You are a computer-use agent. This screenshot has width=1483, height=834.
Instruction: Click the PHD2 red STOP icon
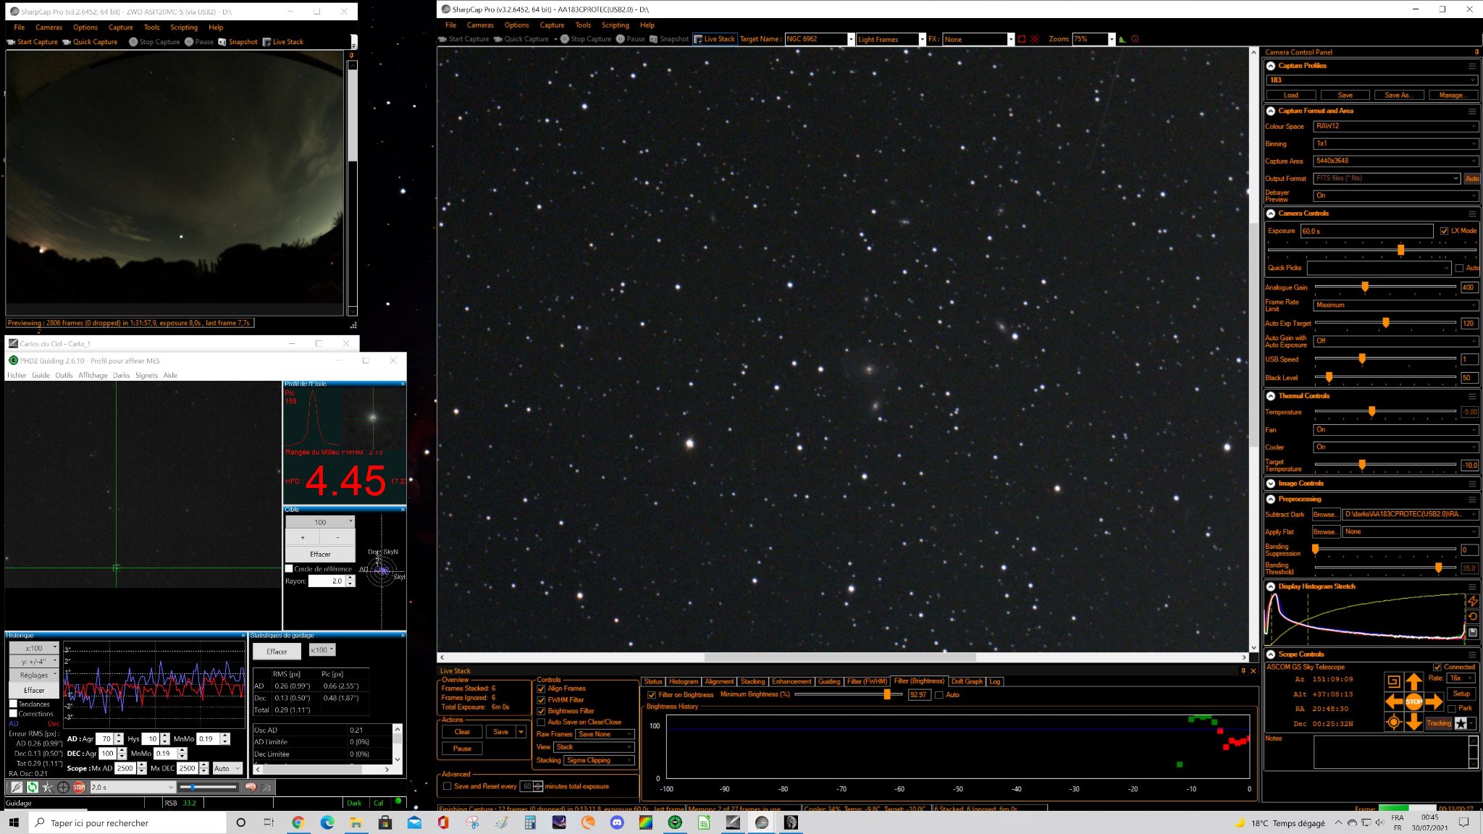pyautogui.click(x=79, y=787)
